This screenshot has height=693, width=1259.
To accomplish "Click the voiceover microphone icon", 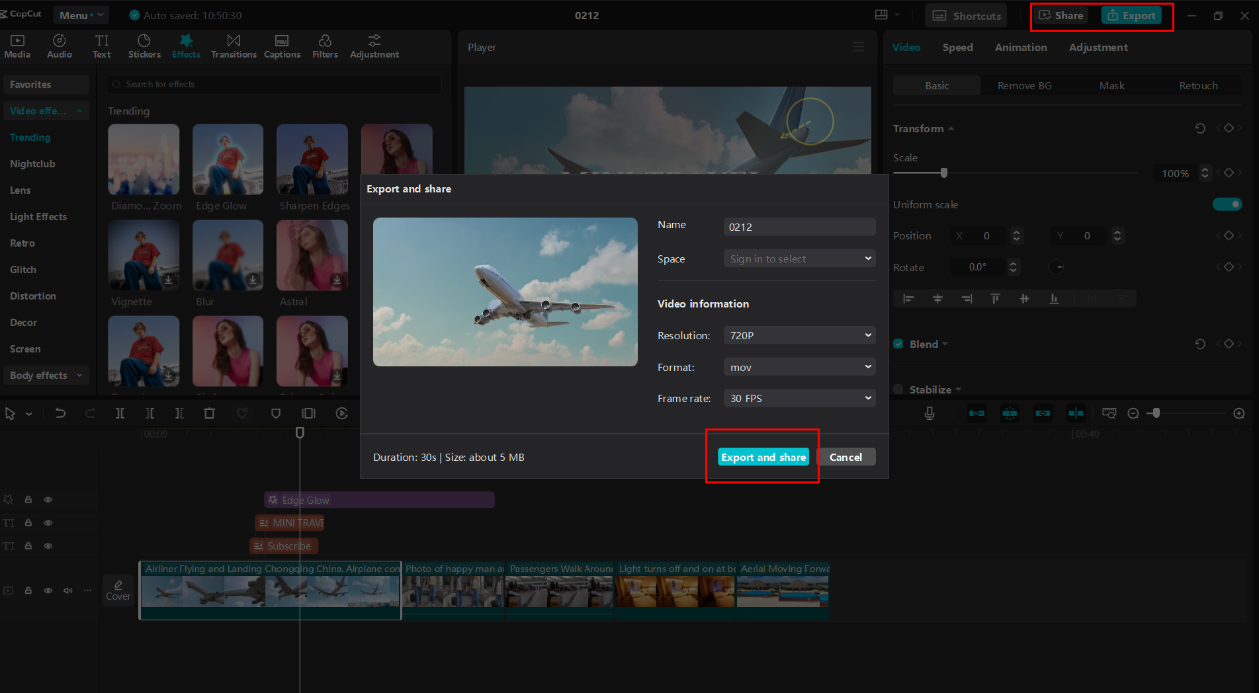I will 930,413.
